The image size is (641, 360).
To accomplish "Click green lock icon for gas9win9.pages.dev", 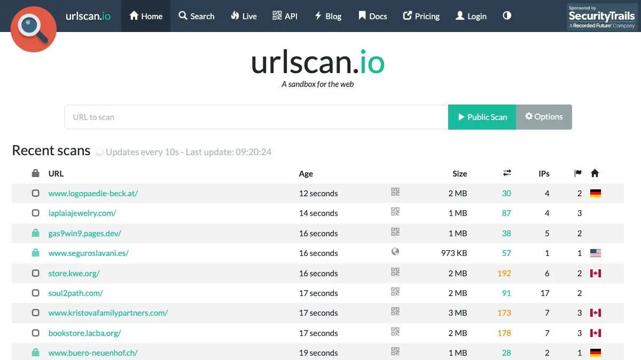I will point(36,233).
